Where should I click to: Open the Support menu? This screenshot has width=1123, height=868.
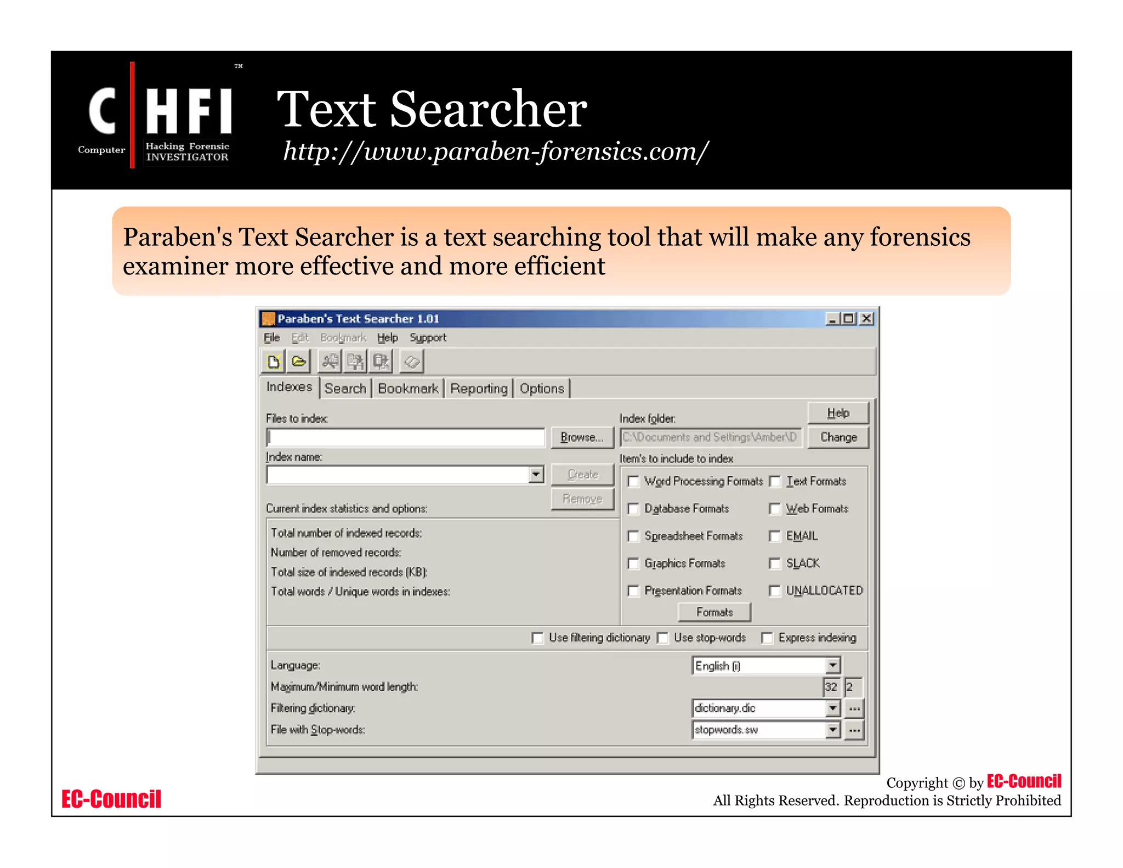[x=428, y=337]
